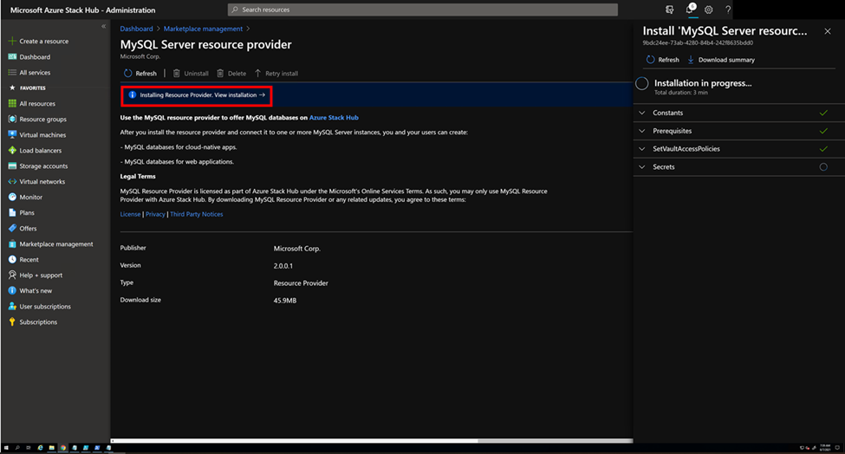The height and width of the screenshot is (454, 845).
Task: Click the Recent clock icon
Action: pyautogui.click(x=12, y=260)
